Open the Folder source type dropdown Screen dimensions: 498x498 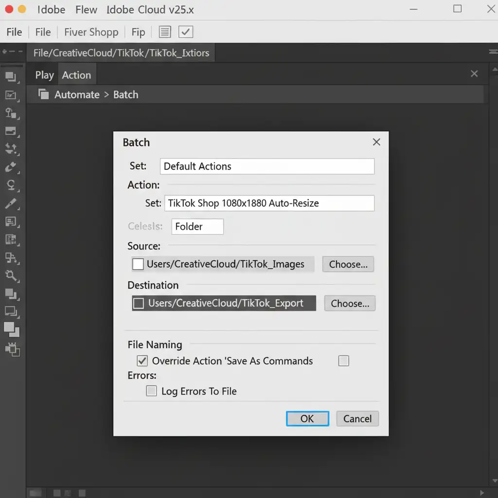point(197,227)
